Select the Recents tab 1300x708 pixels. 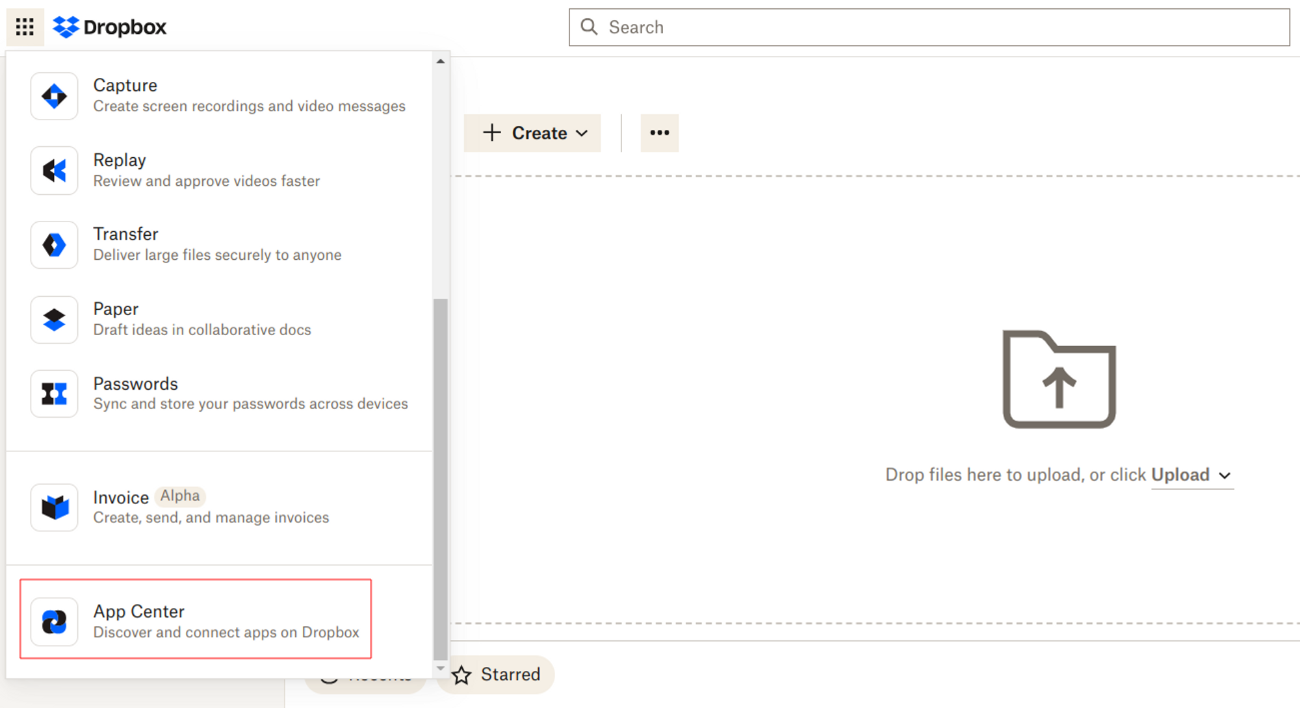(361, 675)
